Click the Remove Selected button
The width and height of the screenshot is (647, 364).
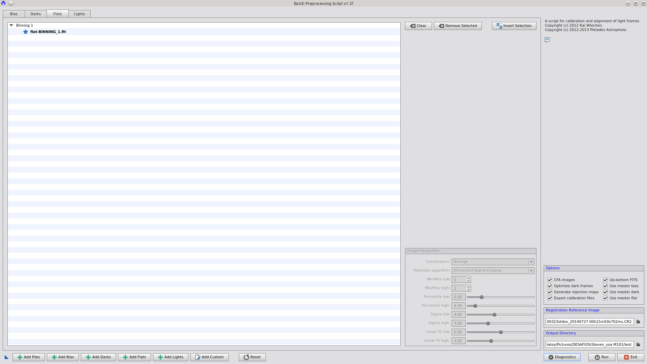pyautogui.click(x=458, y=26)
